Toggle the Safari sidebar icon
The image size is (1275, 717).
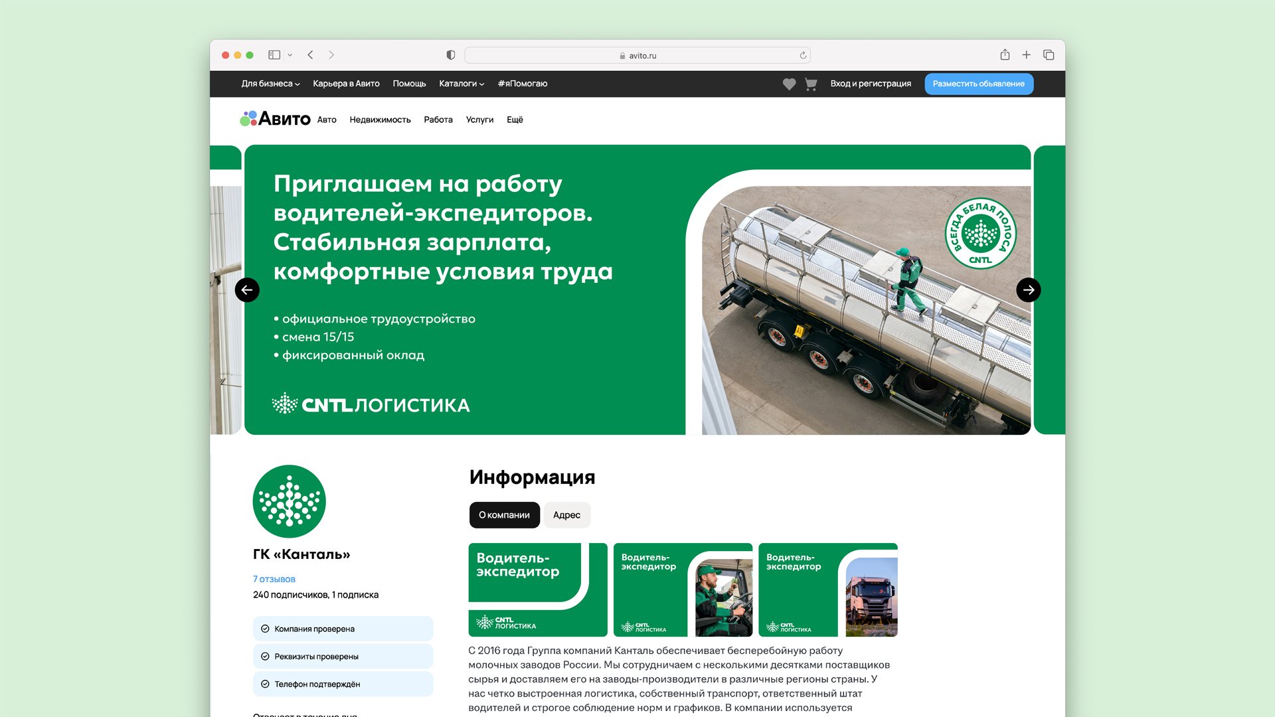[x=274, y=55]
